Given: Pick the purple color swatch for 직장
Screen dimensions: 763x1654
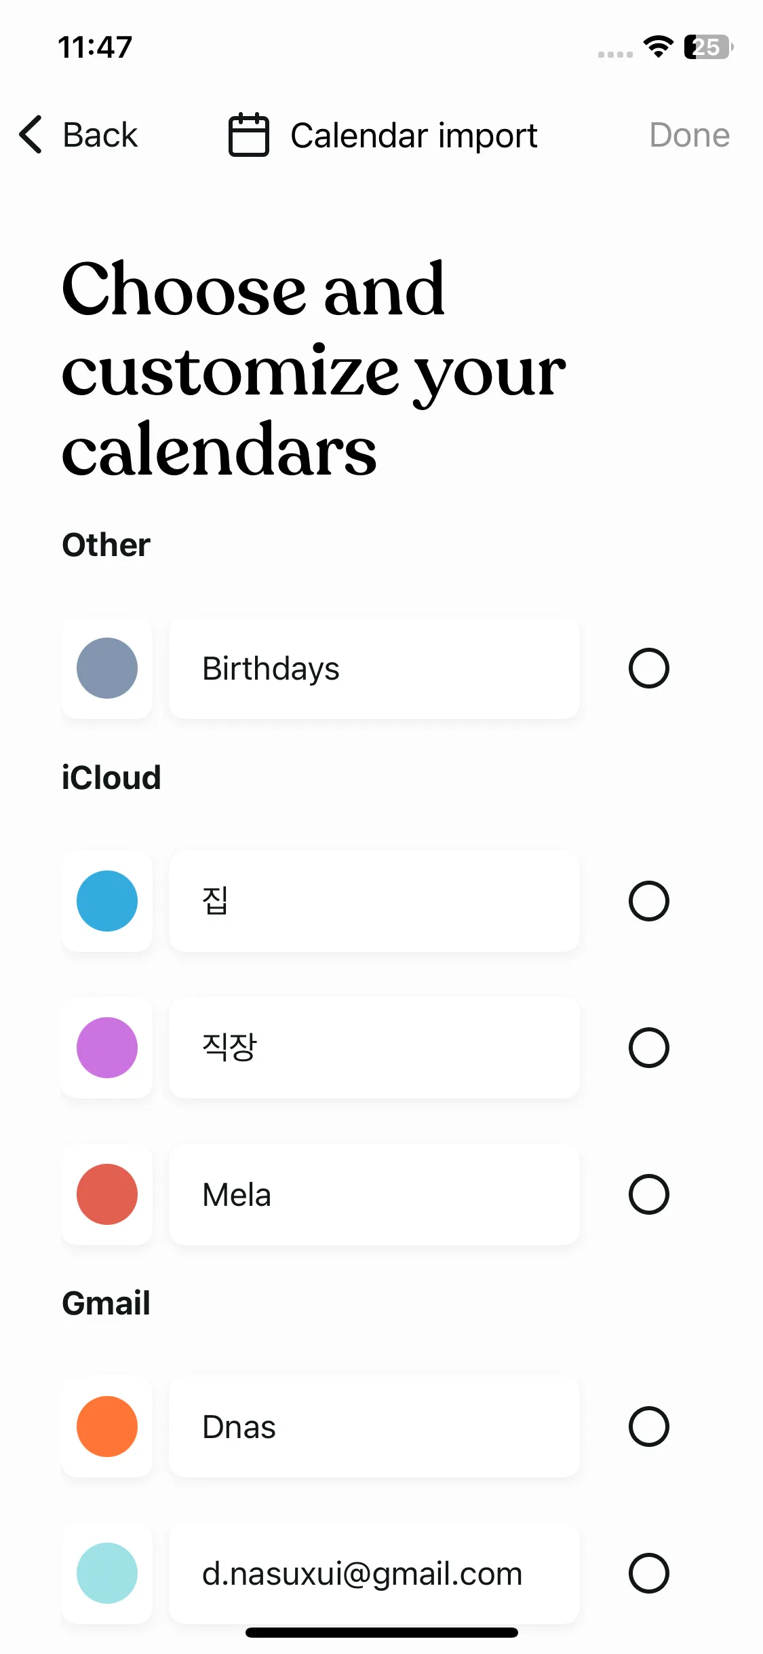Looking at the screenshot, I should 107,1048.
